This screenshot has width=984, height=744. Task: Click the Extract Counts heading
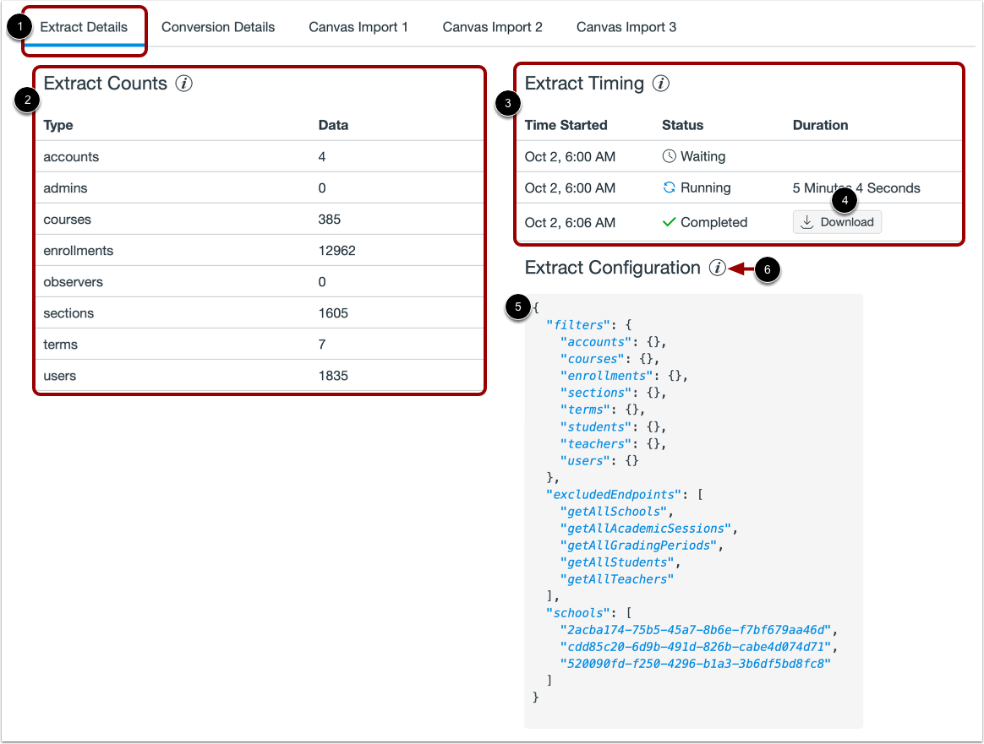[106, 84]
